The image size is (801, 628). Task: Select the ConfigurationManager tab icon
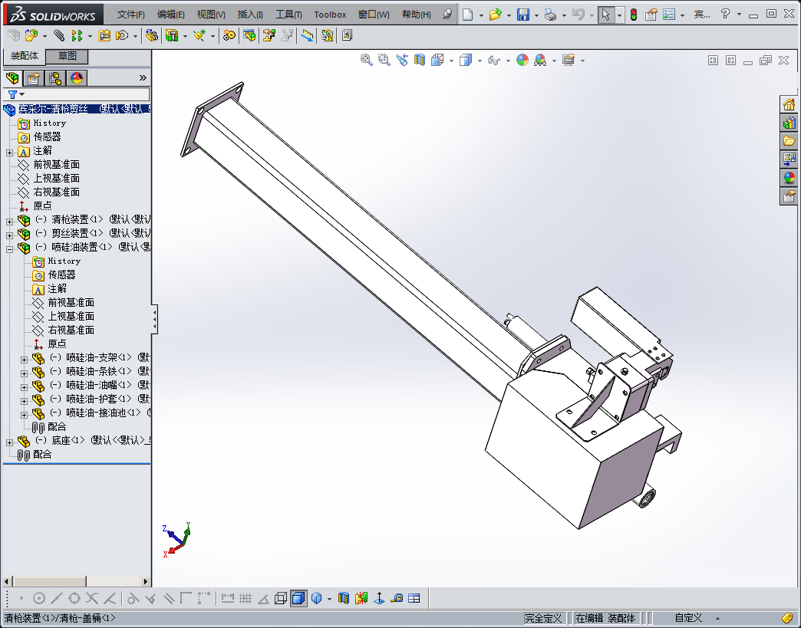point(55,78)
